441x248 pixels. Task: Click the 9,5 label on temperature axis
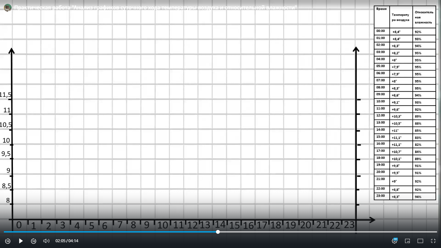(6, 154)
